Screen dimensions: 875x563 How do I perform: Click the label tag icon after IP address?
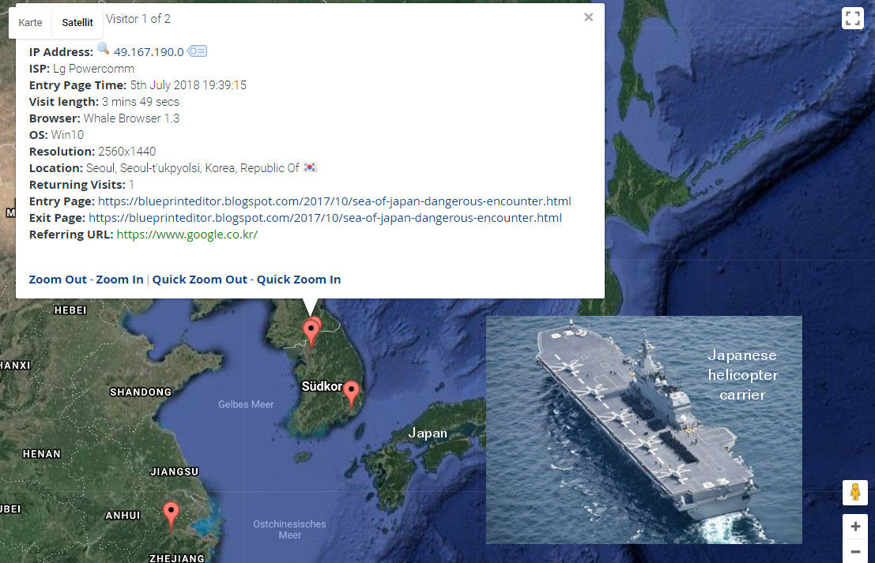197,51
